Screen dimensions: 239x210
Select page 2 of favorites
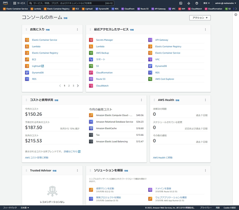tap(69, 86)
